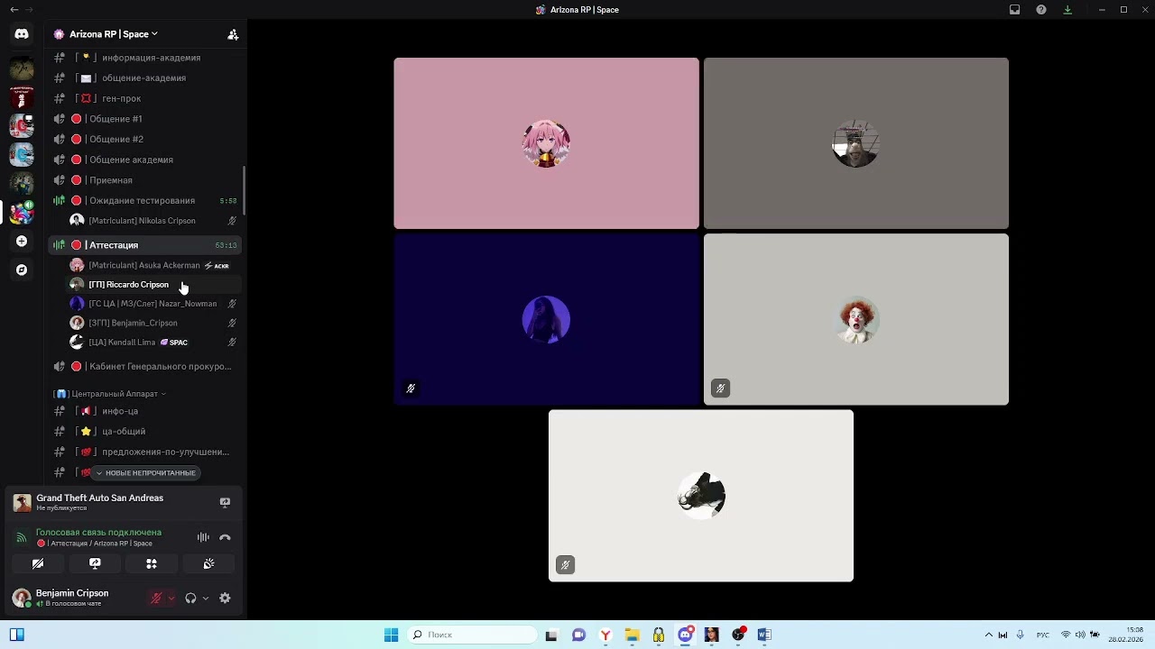Screen dimensions: 1155x649
Task: Open the общение-академия text channel
Action: point(145,78)
